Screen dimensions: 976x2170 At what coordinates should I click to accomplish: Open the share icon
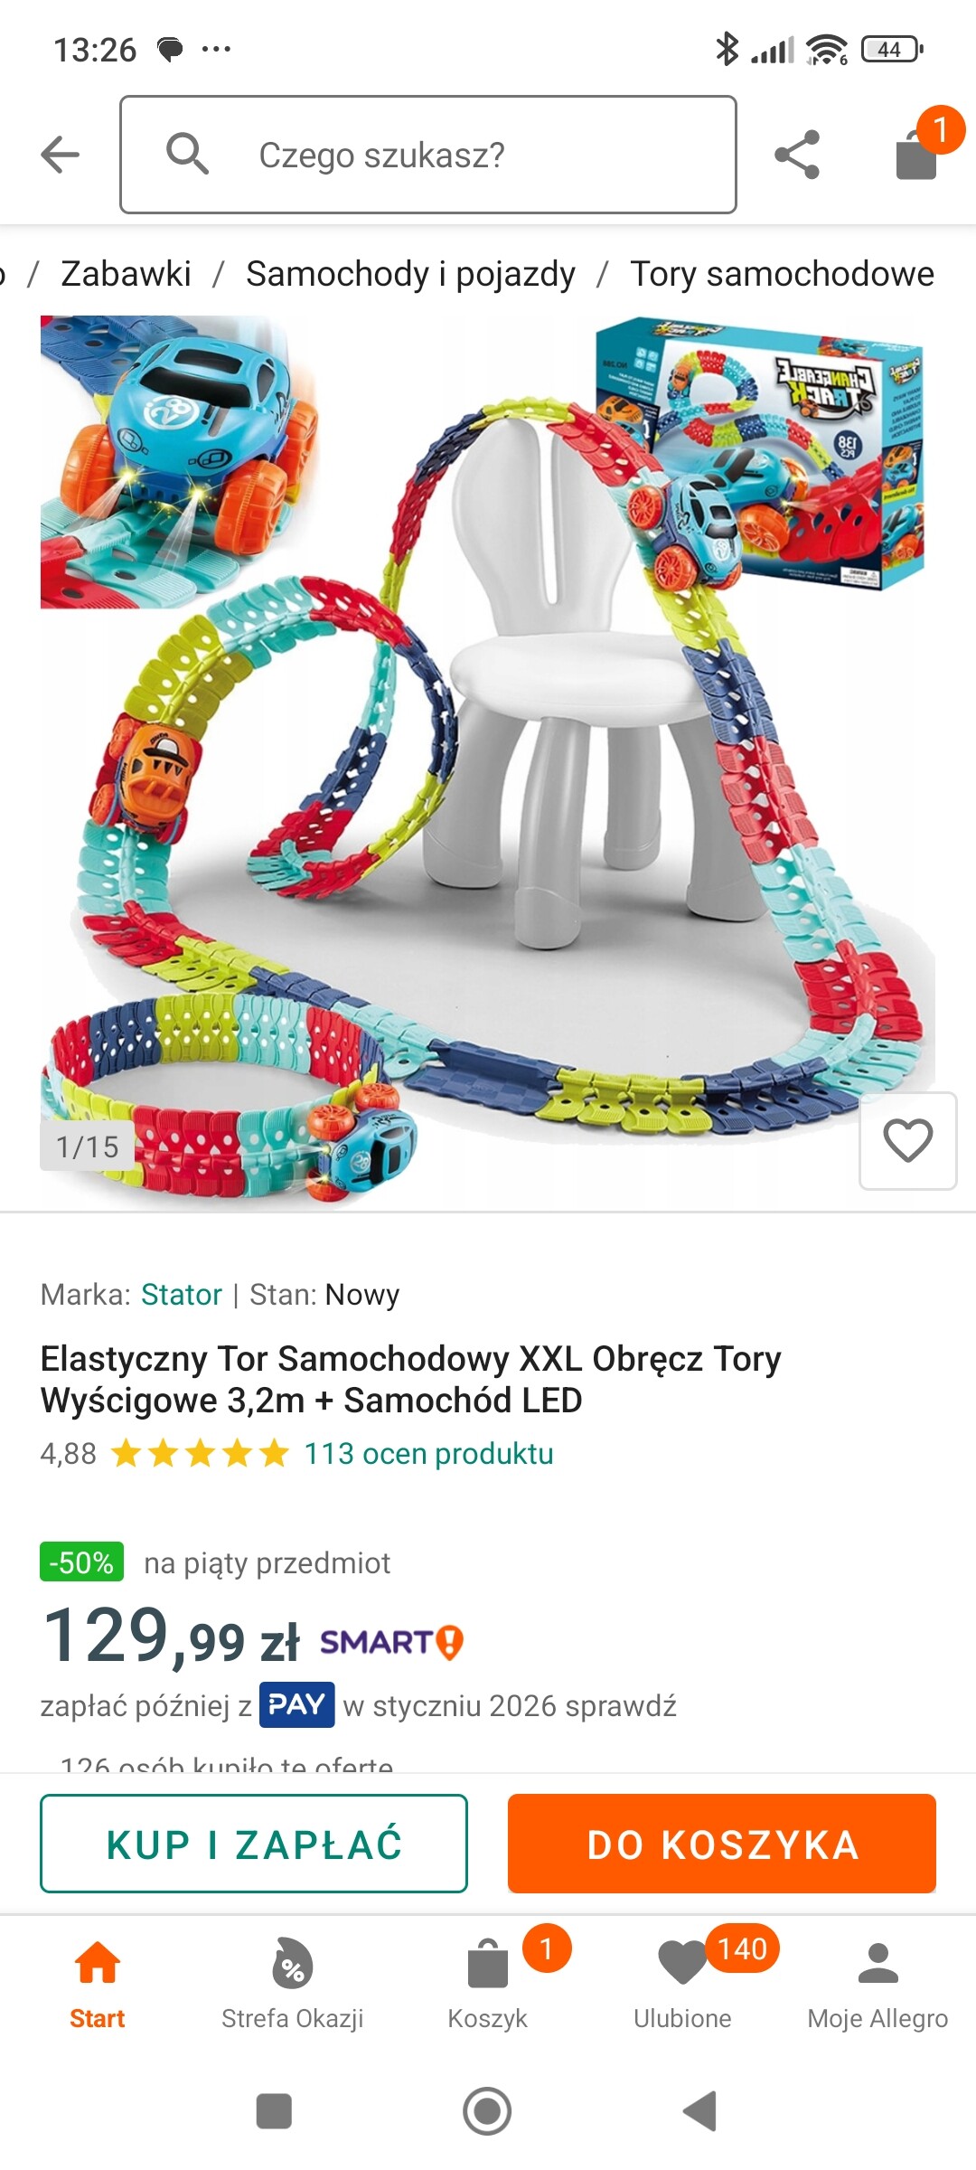point(797,155)
